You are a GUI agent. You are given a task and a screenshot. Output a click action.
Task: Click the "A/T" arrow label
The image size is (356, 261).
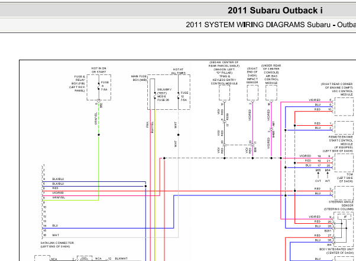[x=328, y=181]
